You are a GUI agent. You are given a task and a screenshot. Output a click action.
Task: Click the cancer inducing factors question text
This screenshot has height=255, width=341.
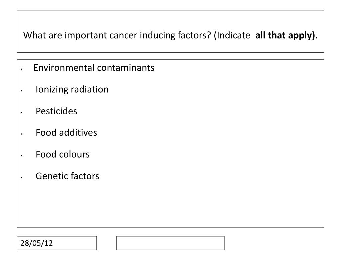point(170,35)
